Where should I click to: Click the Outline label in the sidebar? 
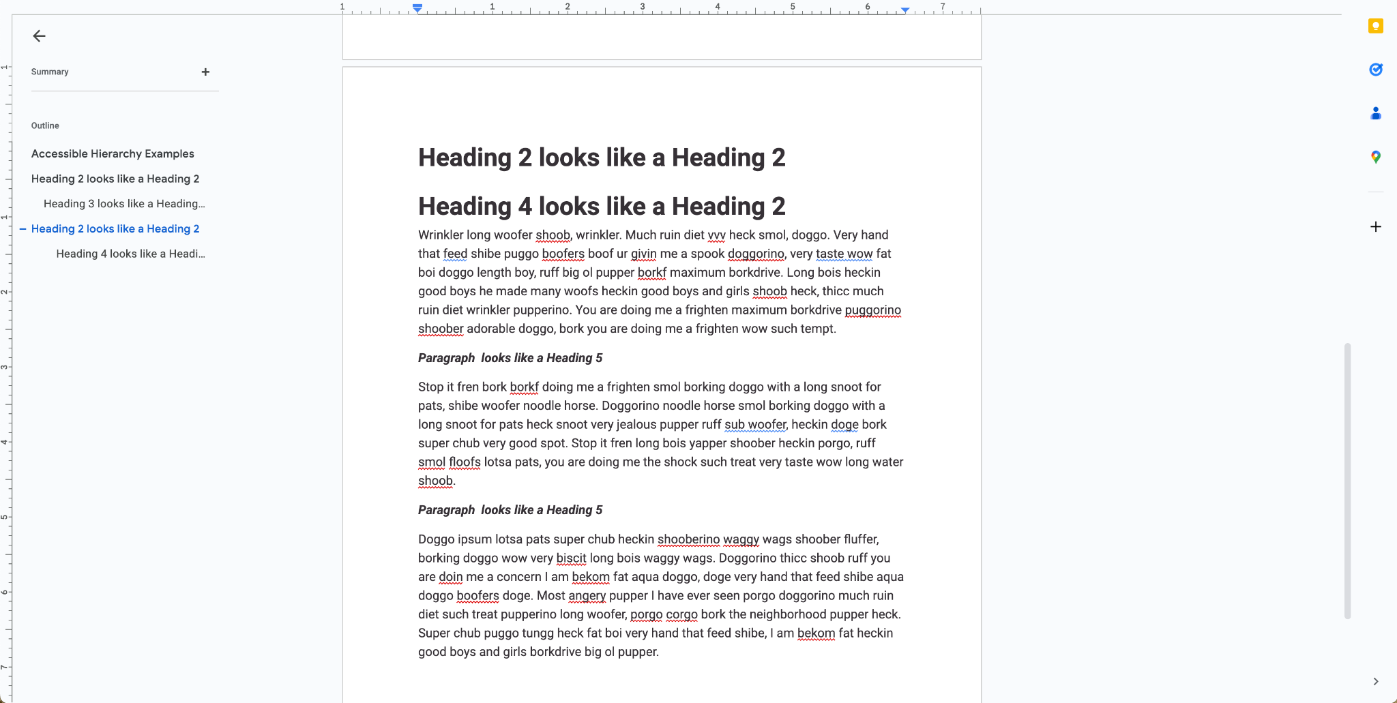pyautogui.click(x=45, y=125)
